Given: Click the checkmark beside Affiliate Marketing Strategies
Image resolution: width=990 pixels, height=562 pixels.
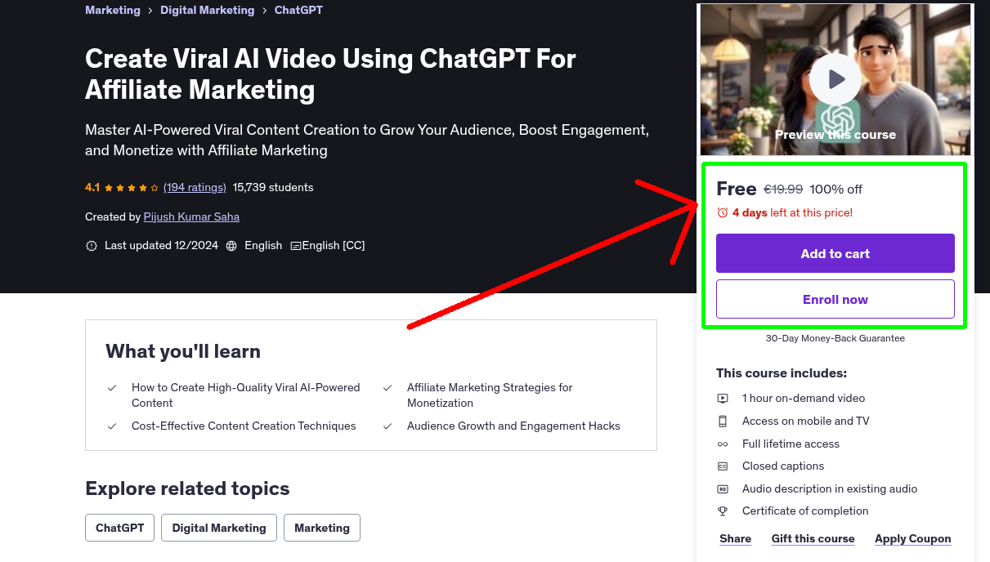Looking at the screenshot, I should [x=387, y=388].
